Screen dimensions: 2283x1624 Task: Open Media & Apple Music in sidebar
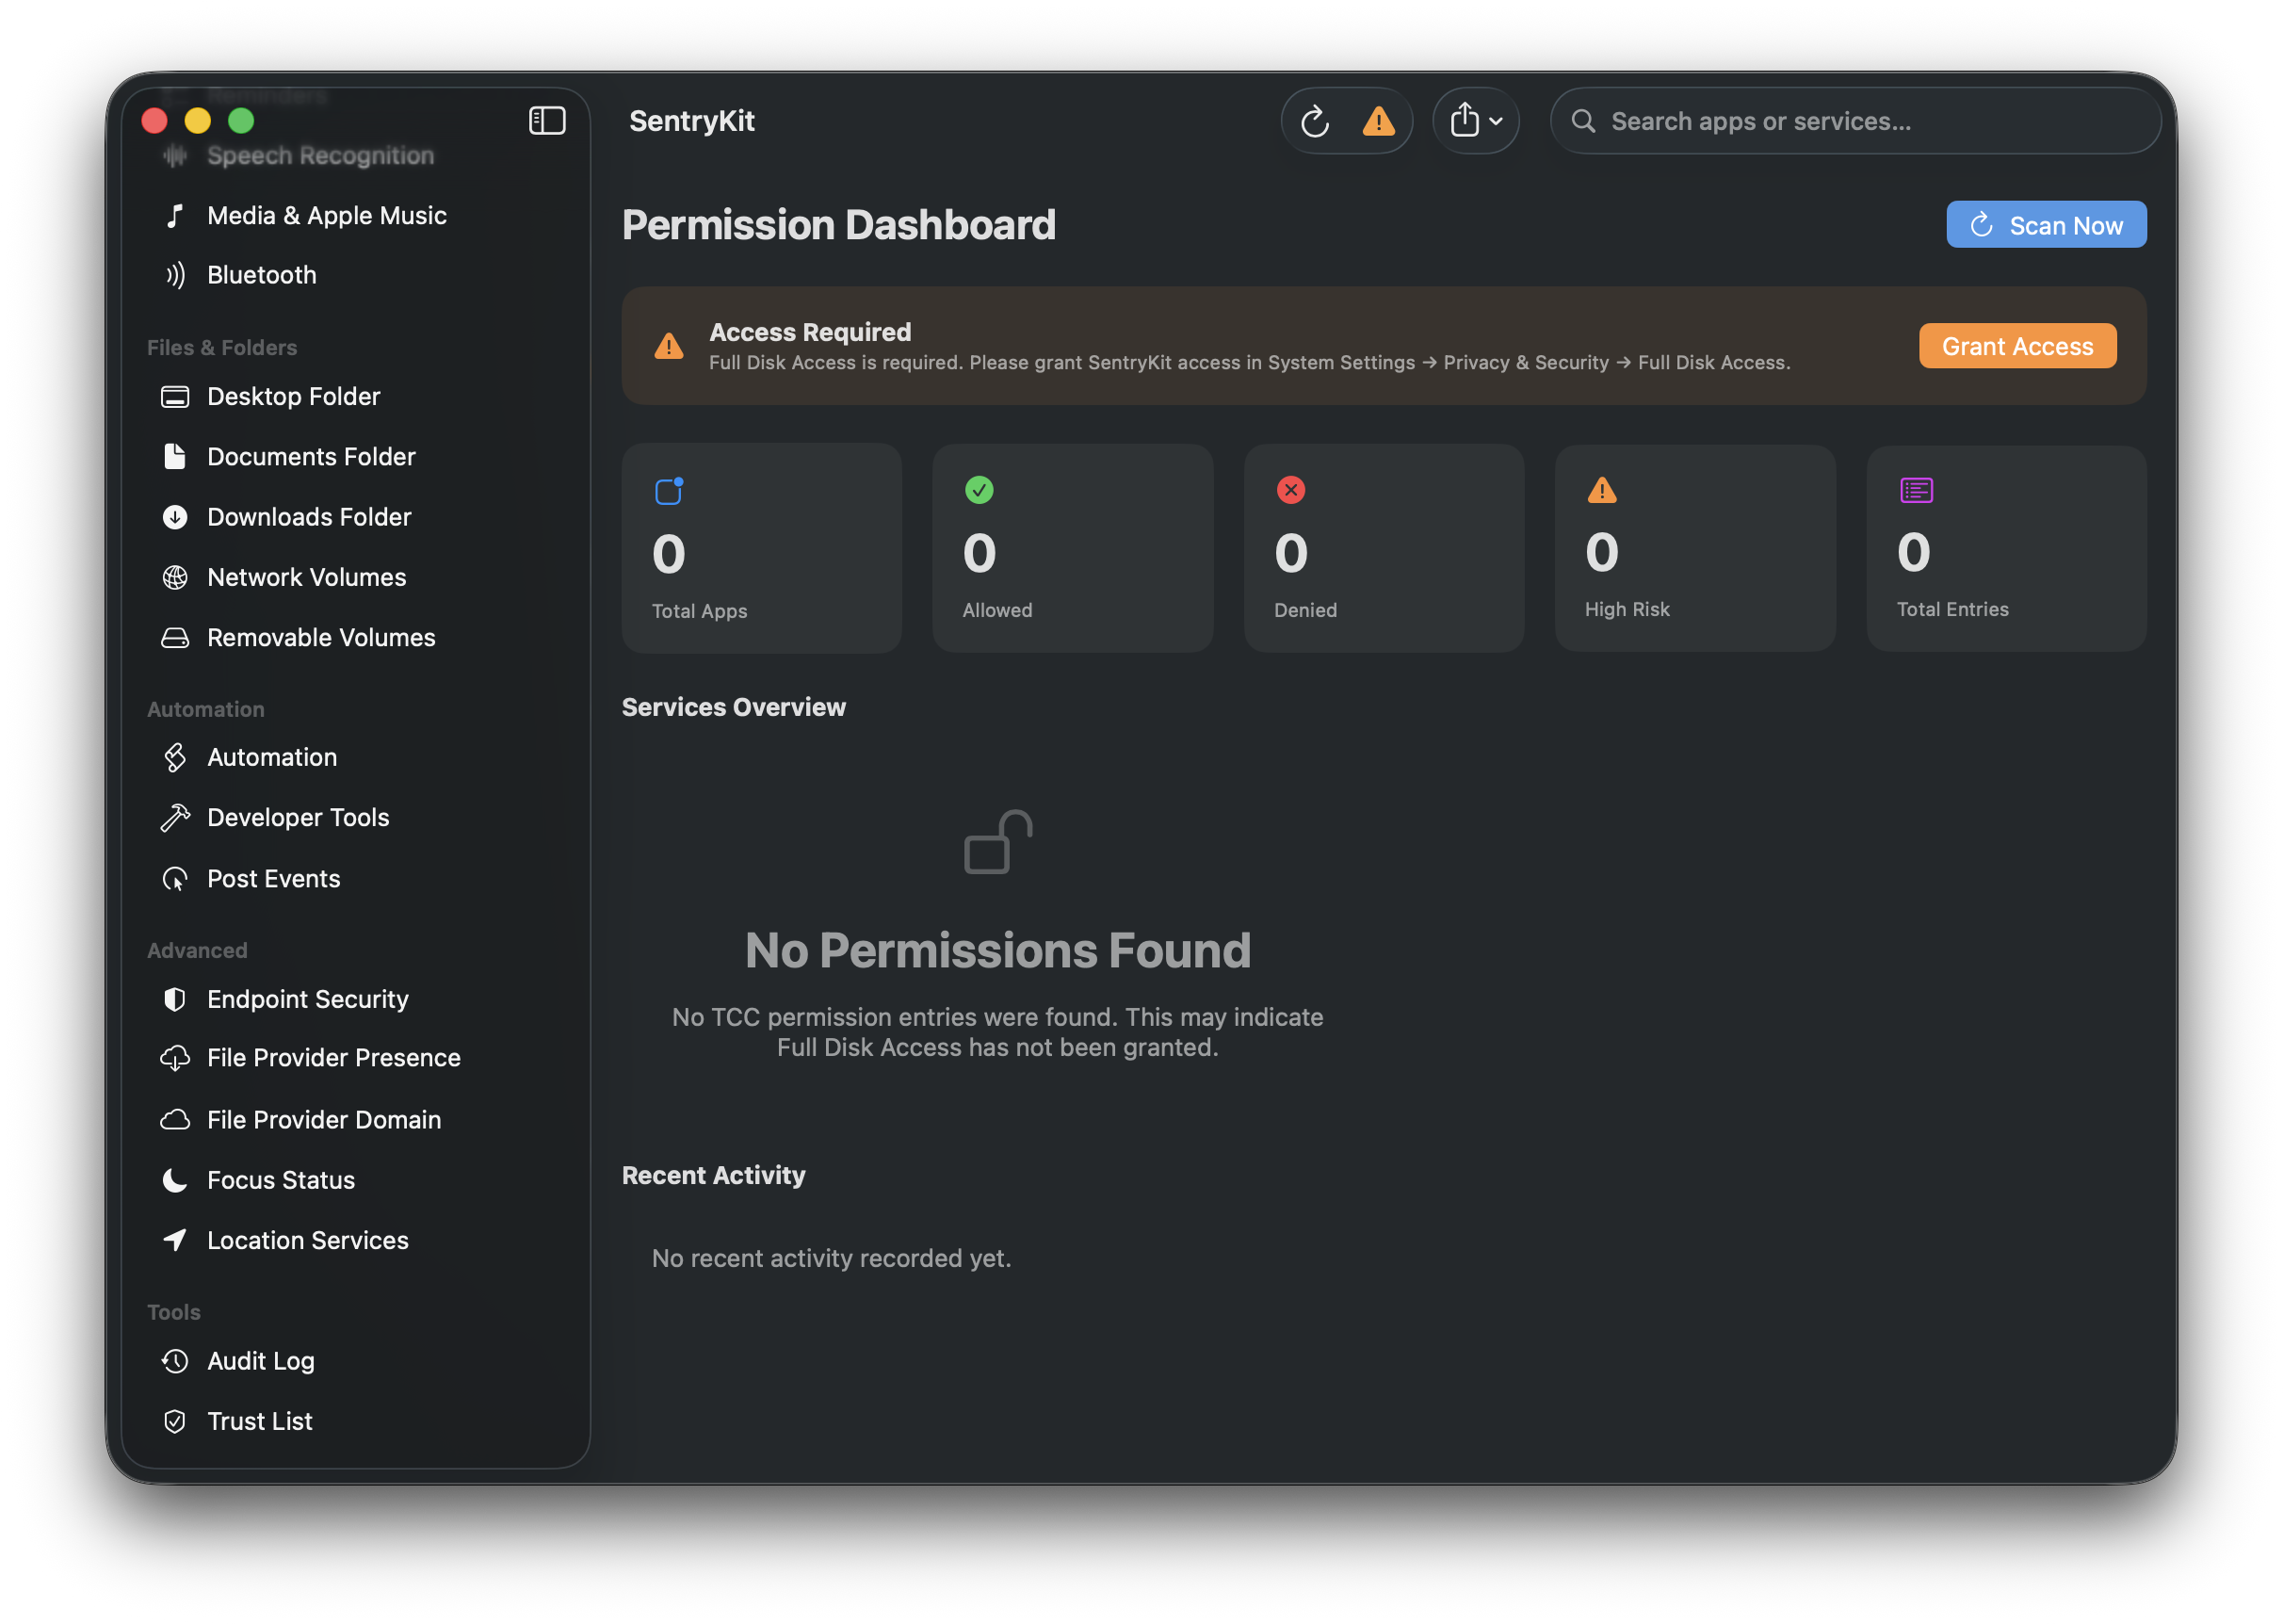click(355, 216)
